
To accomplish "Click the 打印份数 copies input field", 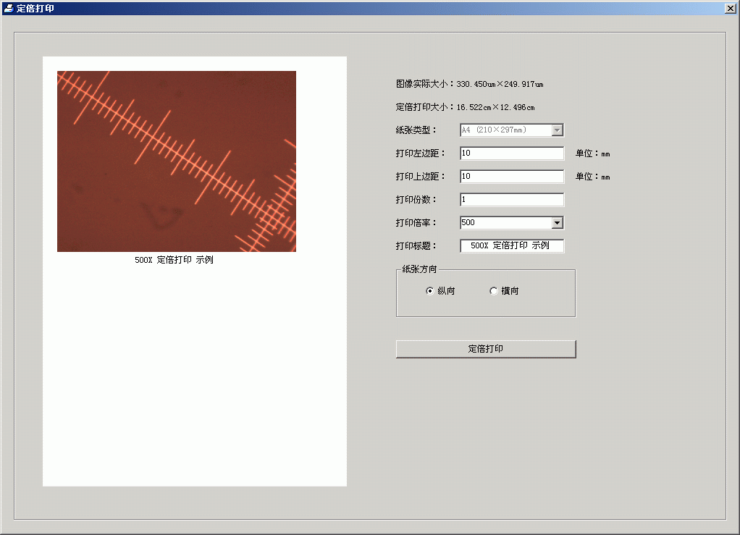I will click(x=512, y=200).
